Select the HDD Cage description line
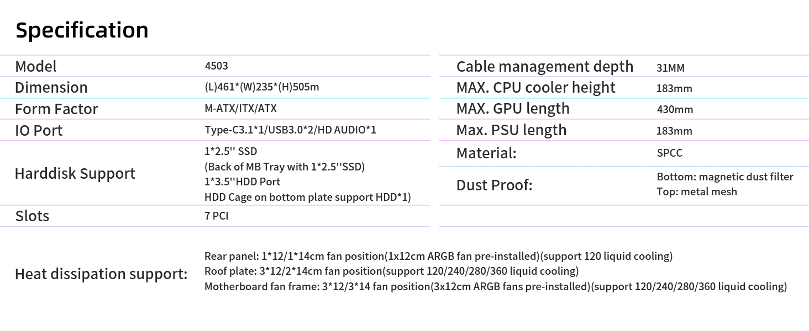Viewport: 809px width, 331px height. (x=308, y=197)
